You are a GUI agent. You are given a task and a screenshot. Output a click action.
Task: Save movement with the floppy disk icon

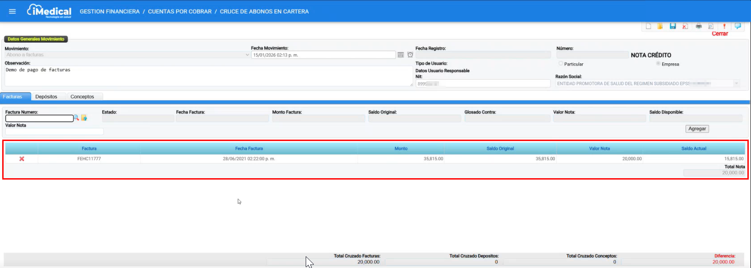[x=672, y=26]
